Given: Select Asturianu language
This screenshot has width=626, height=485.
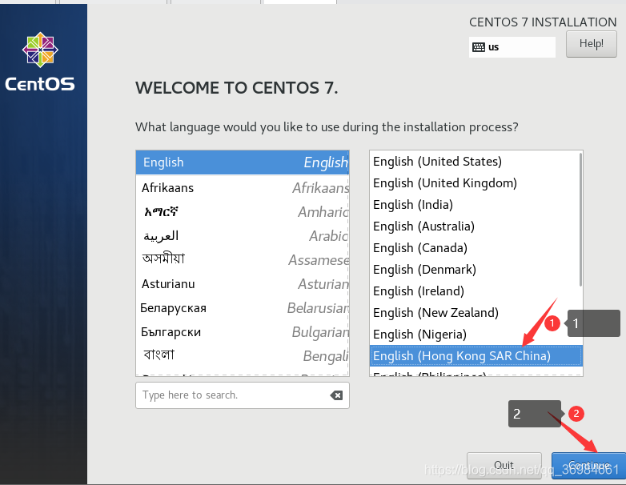Looking at the screenshot, I should pyautogui.click(x=243, y=284).
